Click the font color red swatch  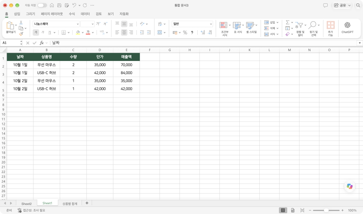point(88,32)
